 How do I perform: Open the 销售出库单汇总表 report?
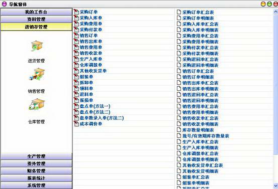[x=201, y=83]
